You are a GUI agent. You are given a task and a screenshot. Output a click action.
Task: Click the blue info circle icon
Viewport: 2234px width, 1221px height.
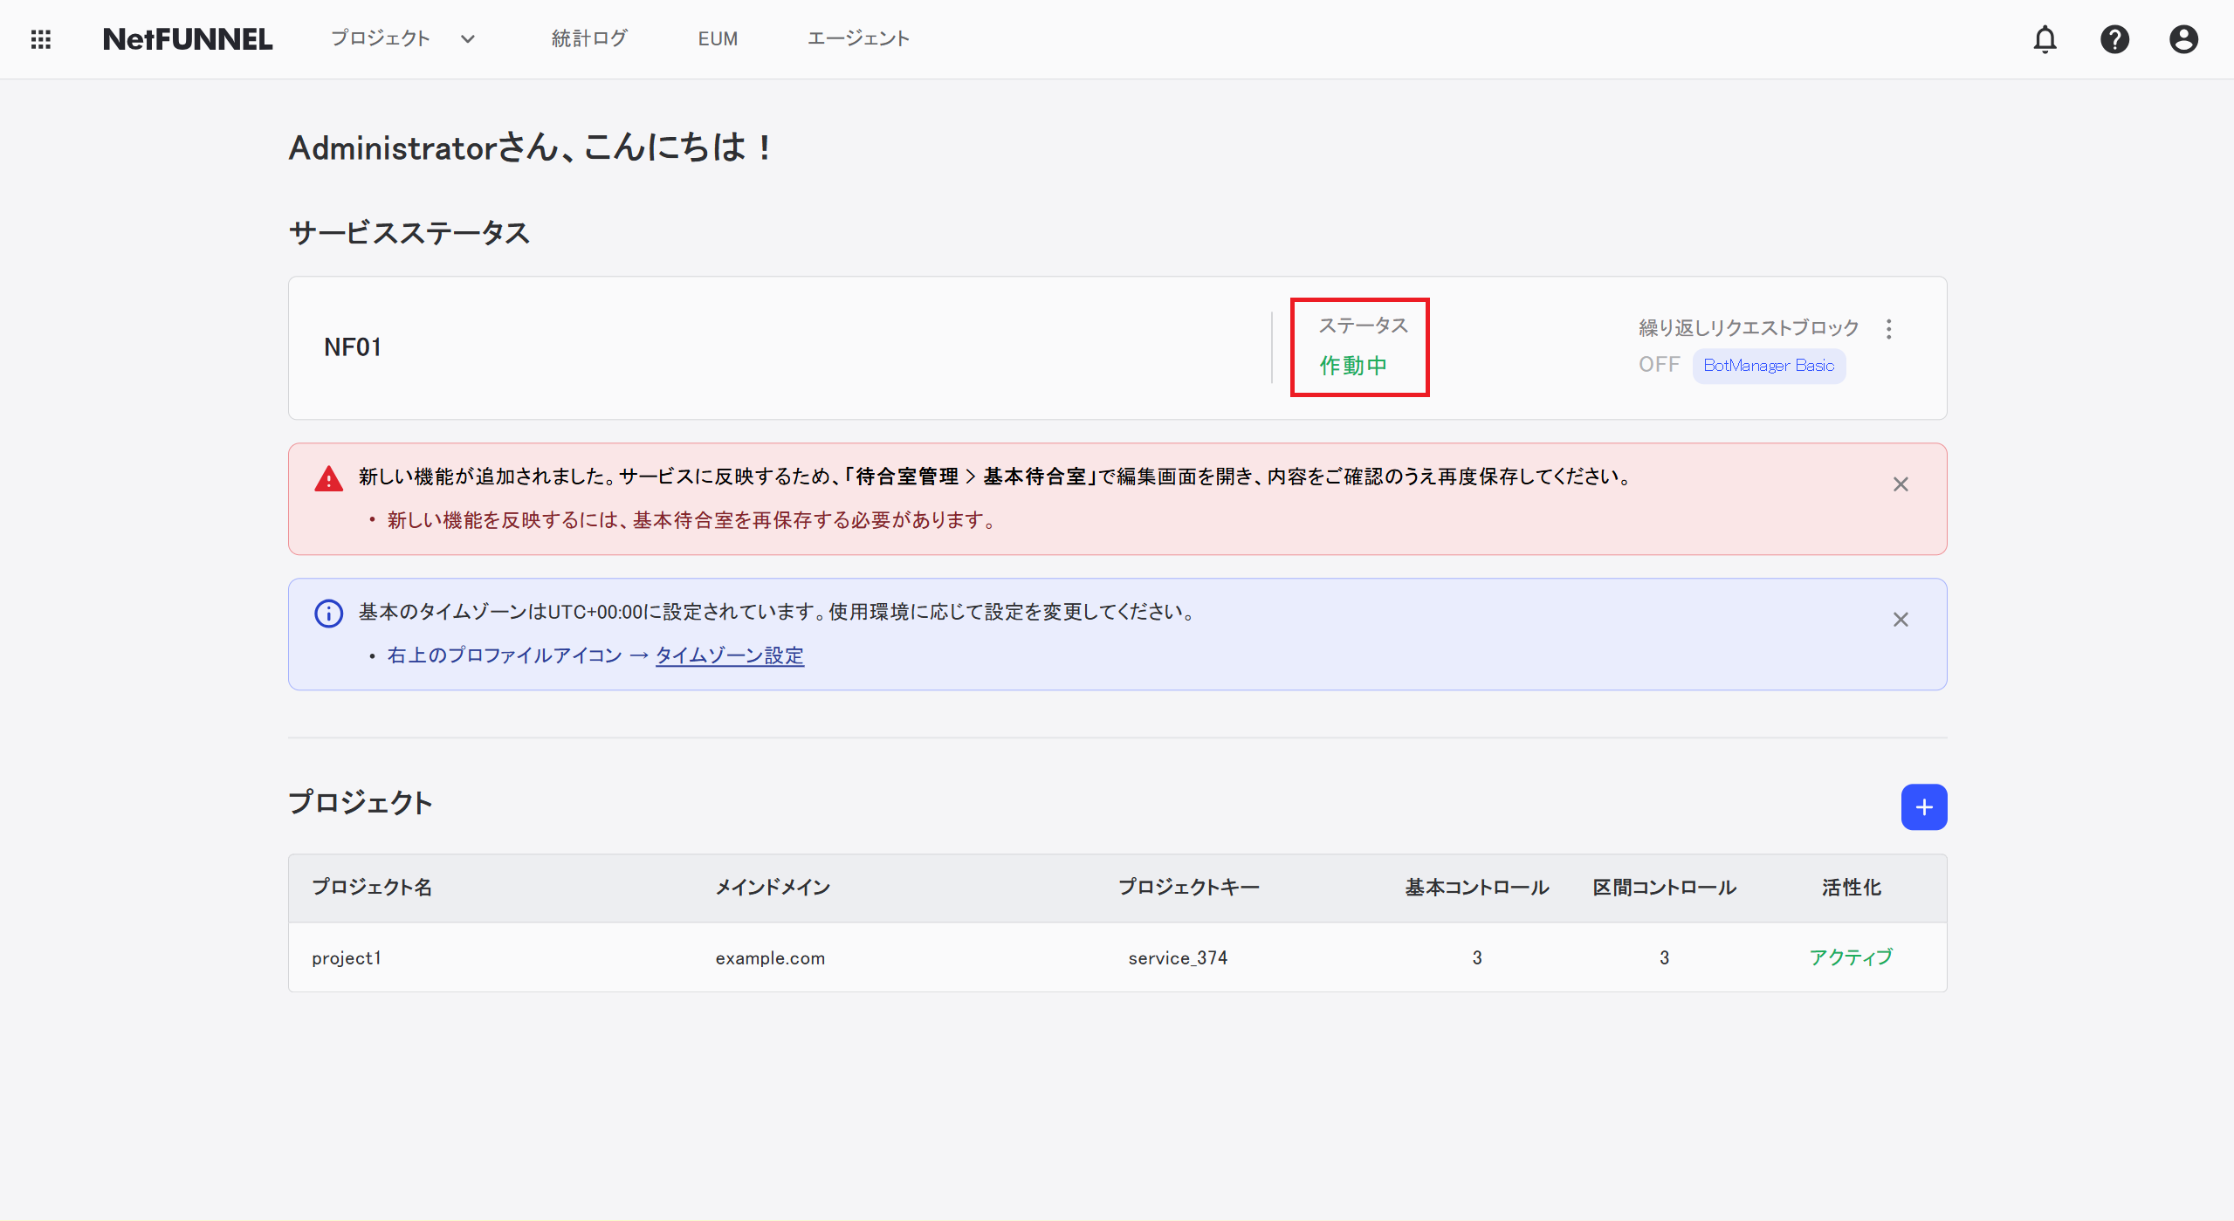pyautogui.click(x=328, y=614)
